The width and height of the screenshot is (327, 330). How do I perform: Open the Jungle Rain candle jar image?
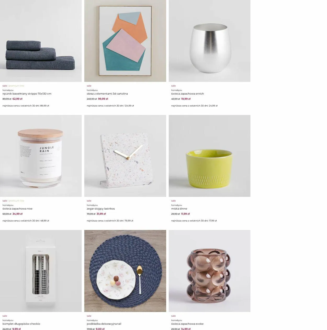click(x=41, y=156)
